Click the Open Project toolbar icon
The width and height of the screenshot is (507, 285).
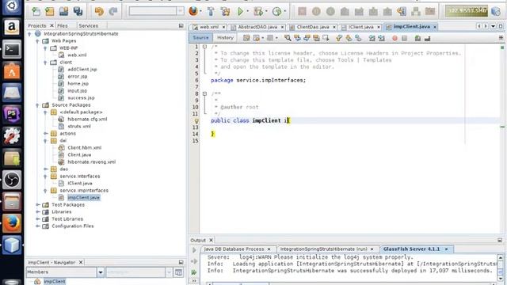pyautogui.click(x=63, y=12)
